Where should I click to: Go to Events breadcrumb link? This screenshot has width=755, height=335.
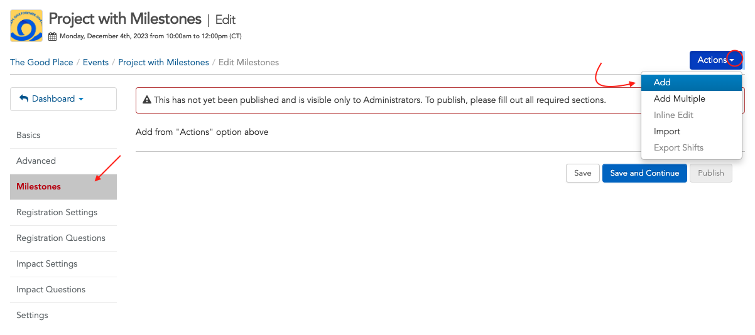click(95, 62)
